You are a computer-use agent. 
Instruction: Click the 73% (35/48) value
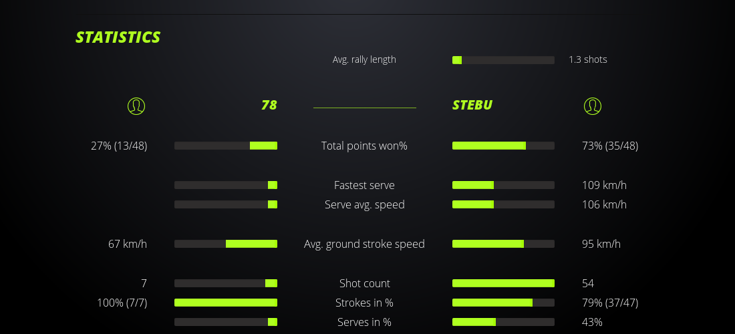coord(610,146)
